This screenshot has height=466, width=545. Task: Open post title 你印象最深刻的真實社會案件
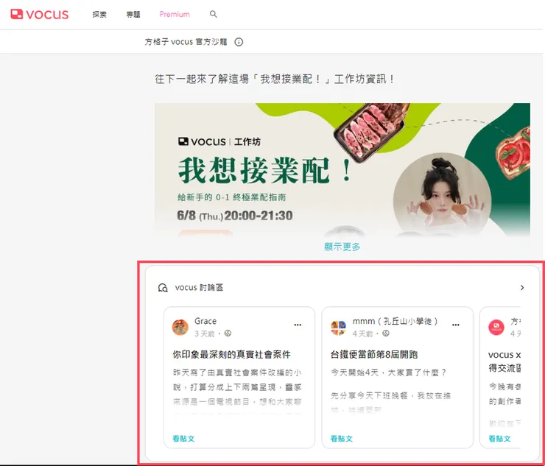pos(231,354)
